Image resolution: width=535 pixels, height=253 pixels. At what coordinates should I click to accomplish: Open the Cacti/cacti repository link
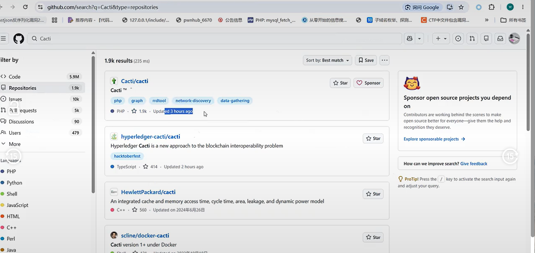[135, 81]
